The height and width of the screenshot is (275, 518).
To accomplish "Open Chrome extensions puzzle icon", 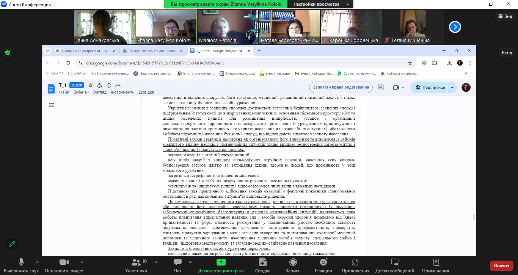I will [x=435, y=63].
